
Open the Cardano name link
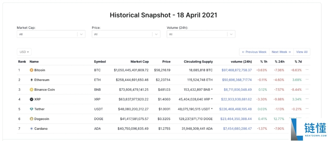41,129
